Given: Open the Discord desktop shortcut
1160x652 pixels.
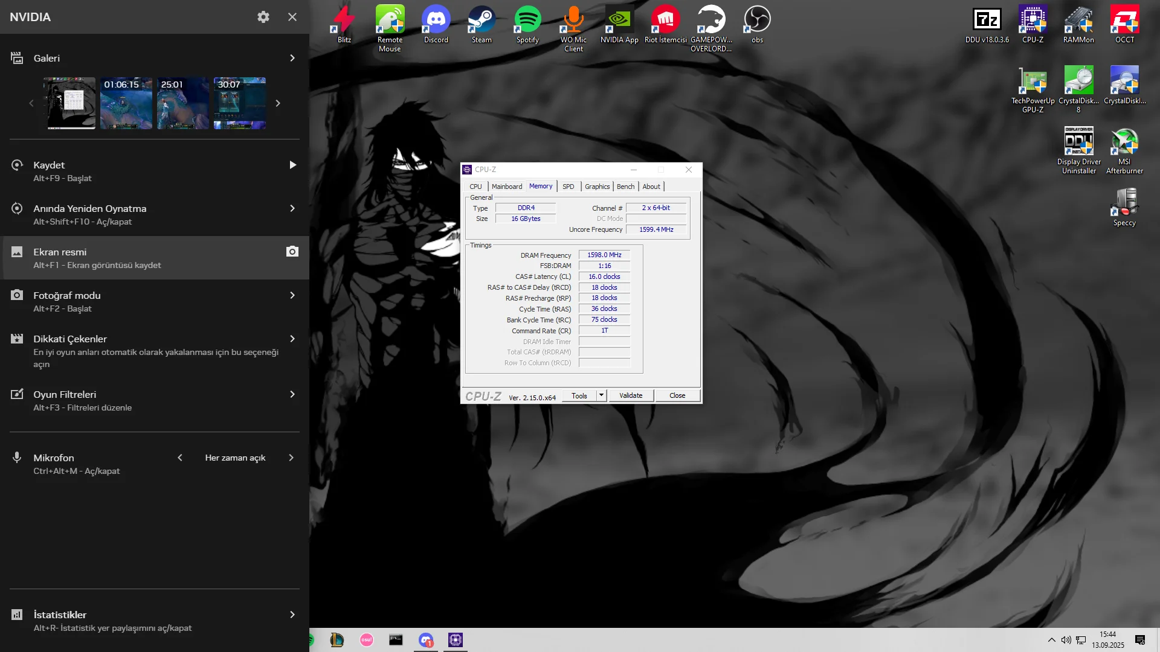Looking at the screenshot, I should [x=436, y=24].
